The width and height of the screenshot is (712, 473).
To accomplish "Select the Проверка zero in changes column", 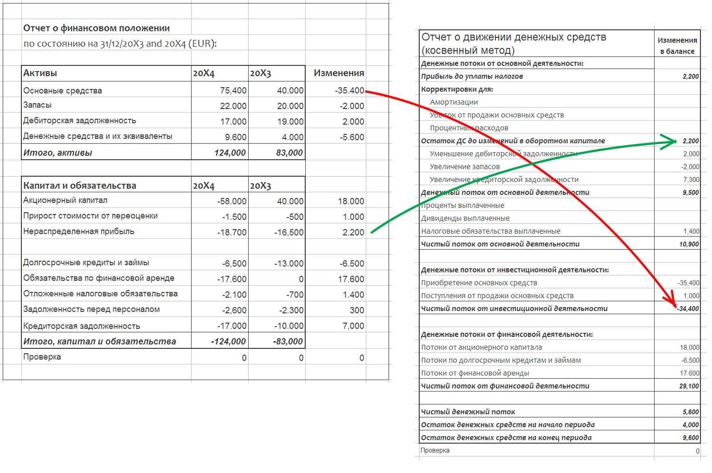I will pos(362,358).
